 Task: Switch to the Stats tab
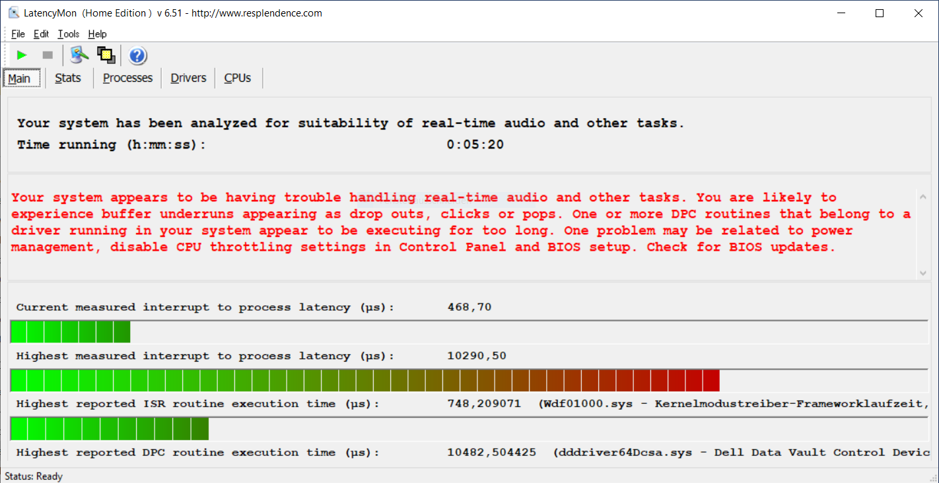pos(68,78)
